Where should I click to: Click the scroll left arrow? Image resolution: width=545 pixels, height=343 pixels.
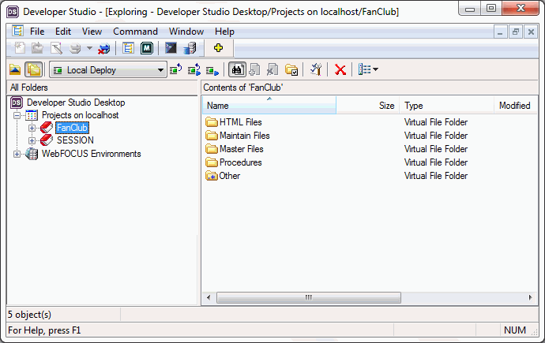209,297
